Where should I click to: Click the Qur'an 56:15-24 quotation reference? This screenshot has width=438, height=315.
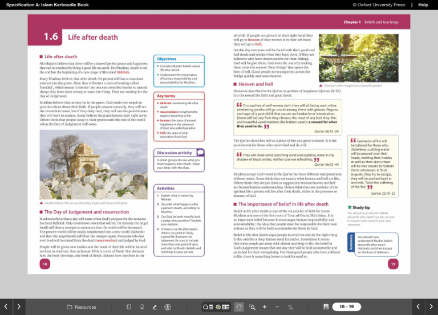tap(326, 131)
